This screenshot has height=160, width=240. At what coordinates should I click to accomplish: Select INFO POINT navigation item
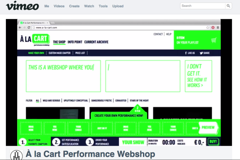pos(75,42)
